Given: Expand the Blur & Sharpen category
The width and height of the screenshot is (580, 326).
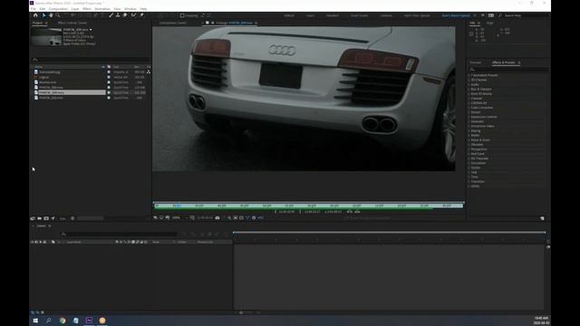Looking at the screenshot, I should [469, 89].
